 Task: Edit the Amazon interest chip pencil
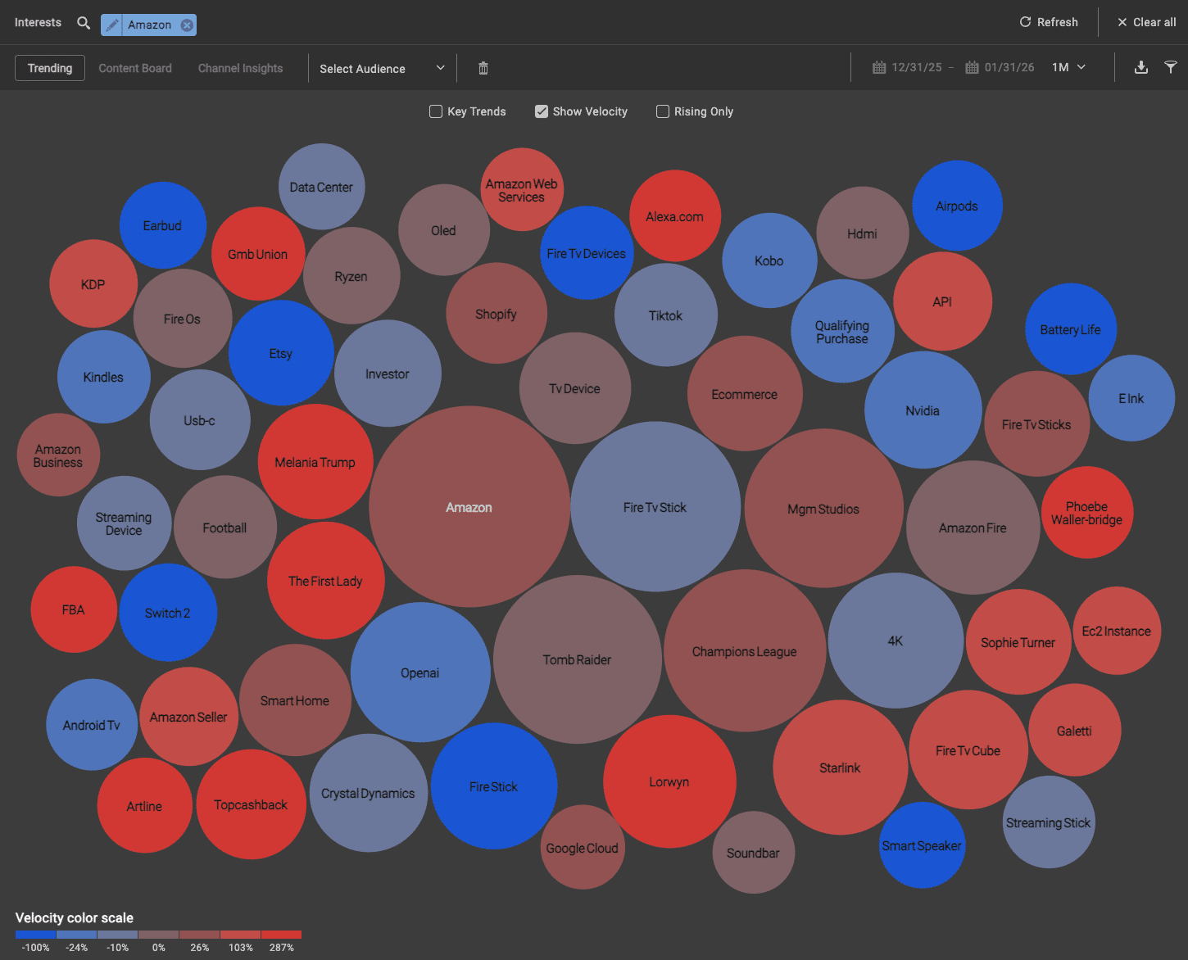[x=112, y=25]
